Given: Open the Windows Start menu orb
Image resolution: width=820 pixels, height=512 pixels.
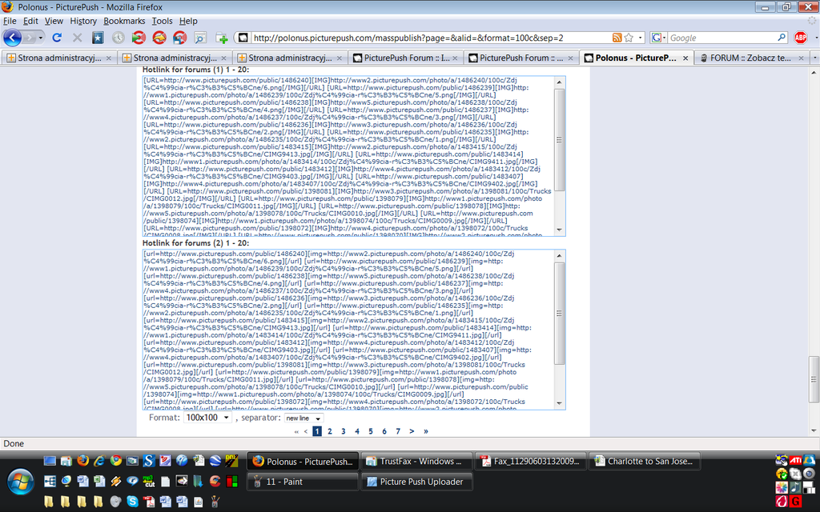Looking at the screenshot, I should [20, 481].
